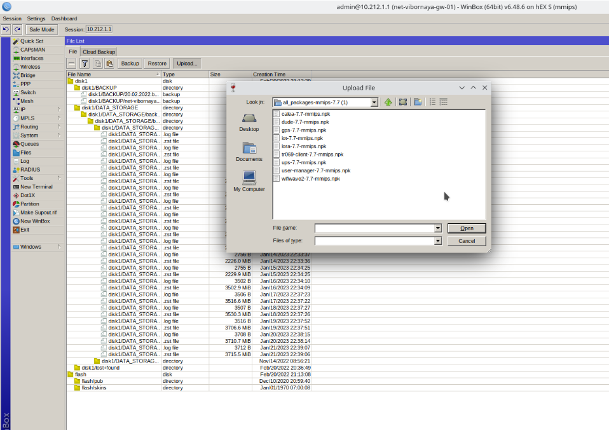Switch to the Cloud Backup tab
This screenshot has height=430, width=609.
click(x=99, y=52)
